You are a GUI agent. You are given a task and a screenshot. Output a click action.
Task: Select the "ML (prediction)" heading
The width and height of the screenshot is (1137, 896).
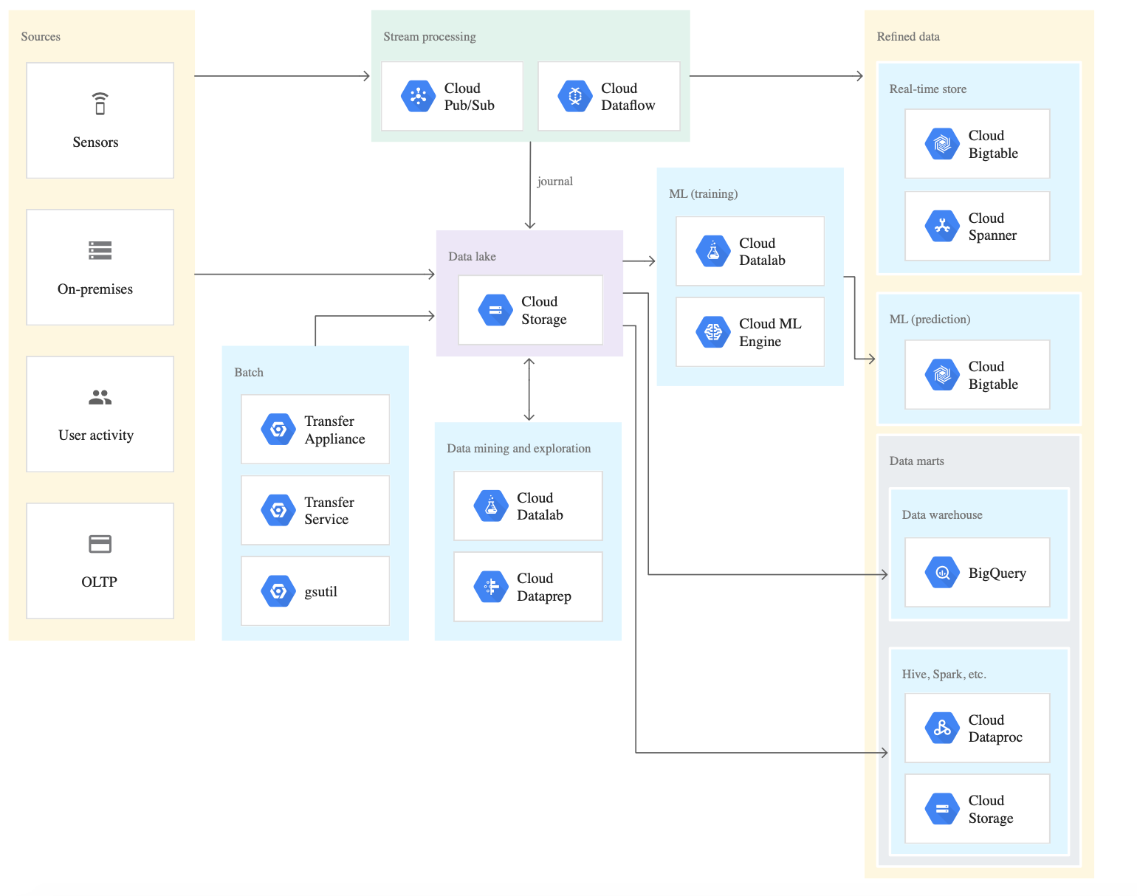coord(930,320)
